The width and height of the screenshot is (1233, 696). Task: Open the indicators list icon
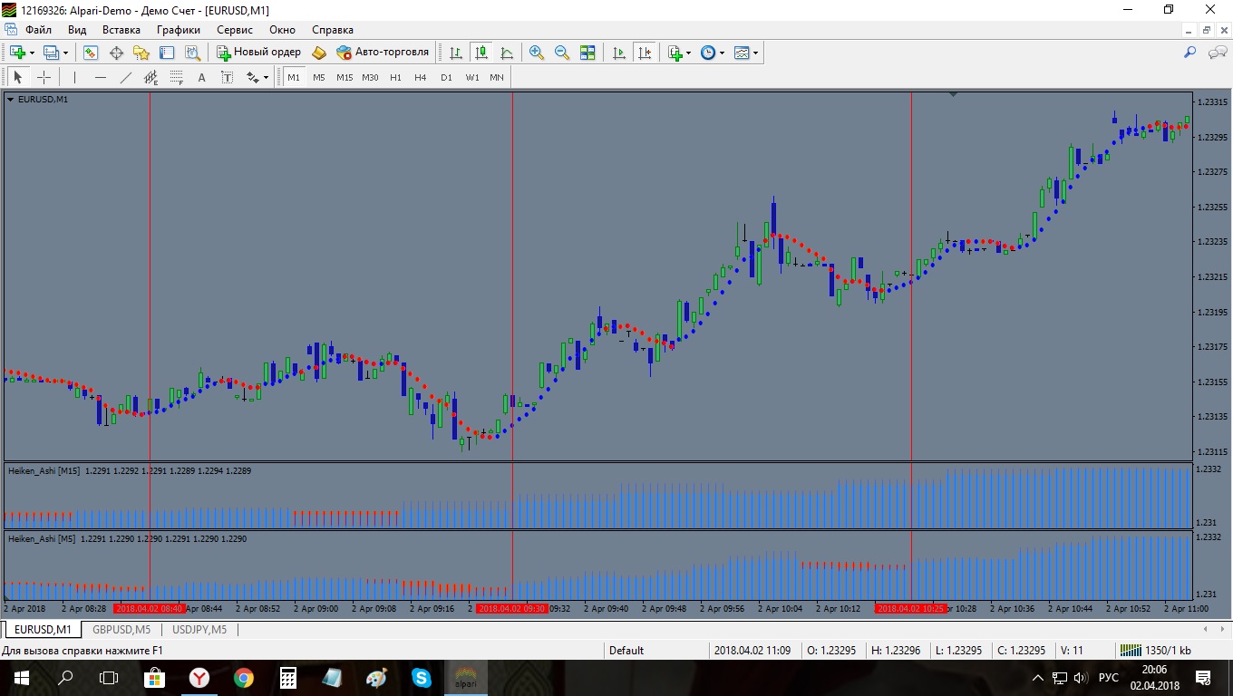tap(675, 53)
